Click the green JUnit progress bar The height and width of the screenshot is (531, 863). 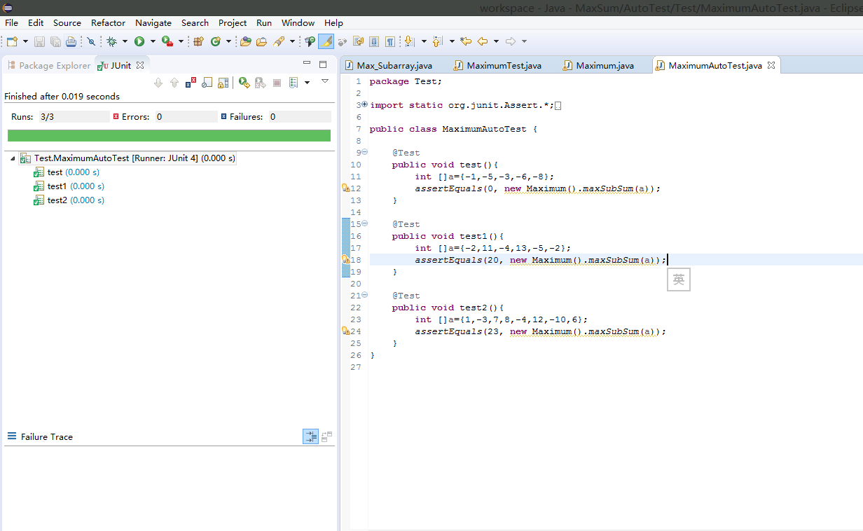[169, 135]
